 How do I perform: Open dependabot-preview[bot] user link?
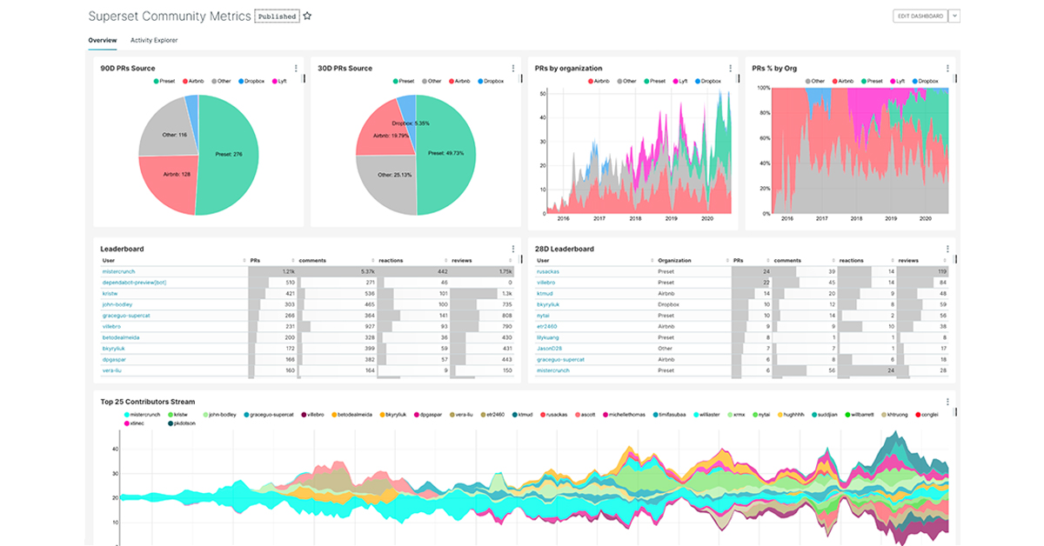(x=134, y=283)
